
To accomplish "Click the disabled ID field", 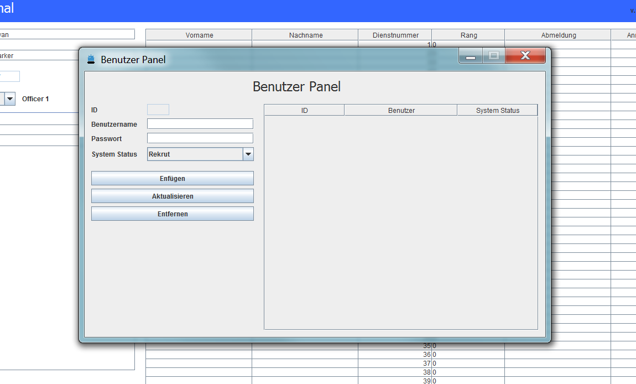I will [158, 110].
